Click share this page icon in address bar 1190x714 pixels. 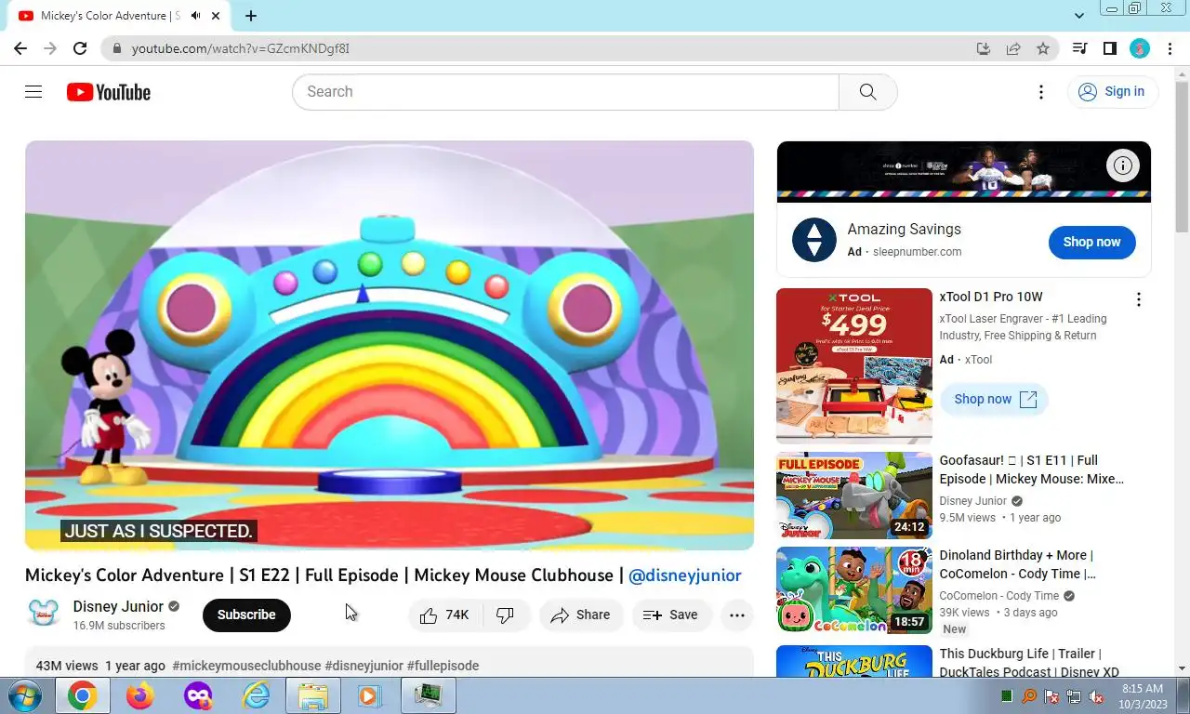(1013, 48)
